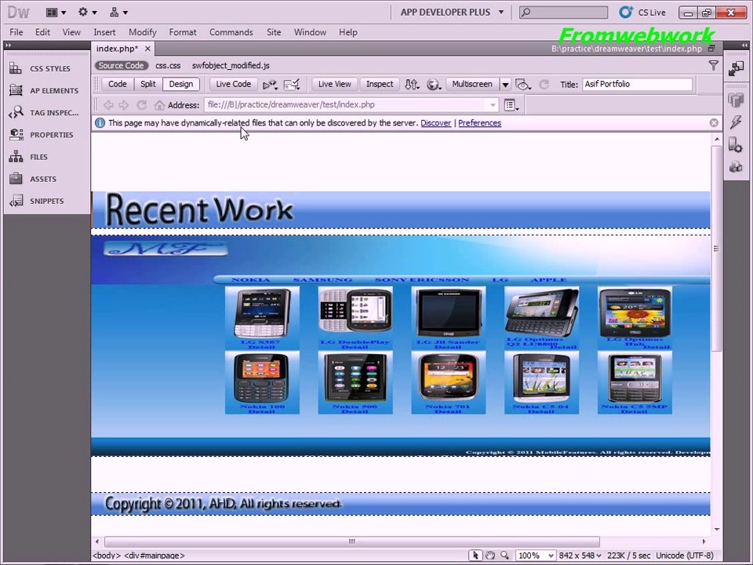Click the reload icon next to Address

[141, 104]
